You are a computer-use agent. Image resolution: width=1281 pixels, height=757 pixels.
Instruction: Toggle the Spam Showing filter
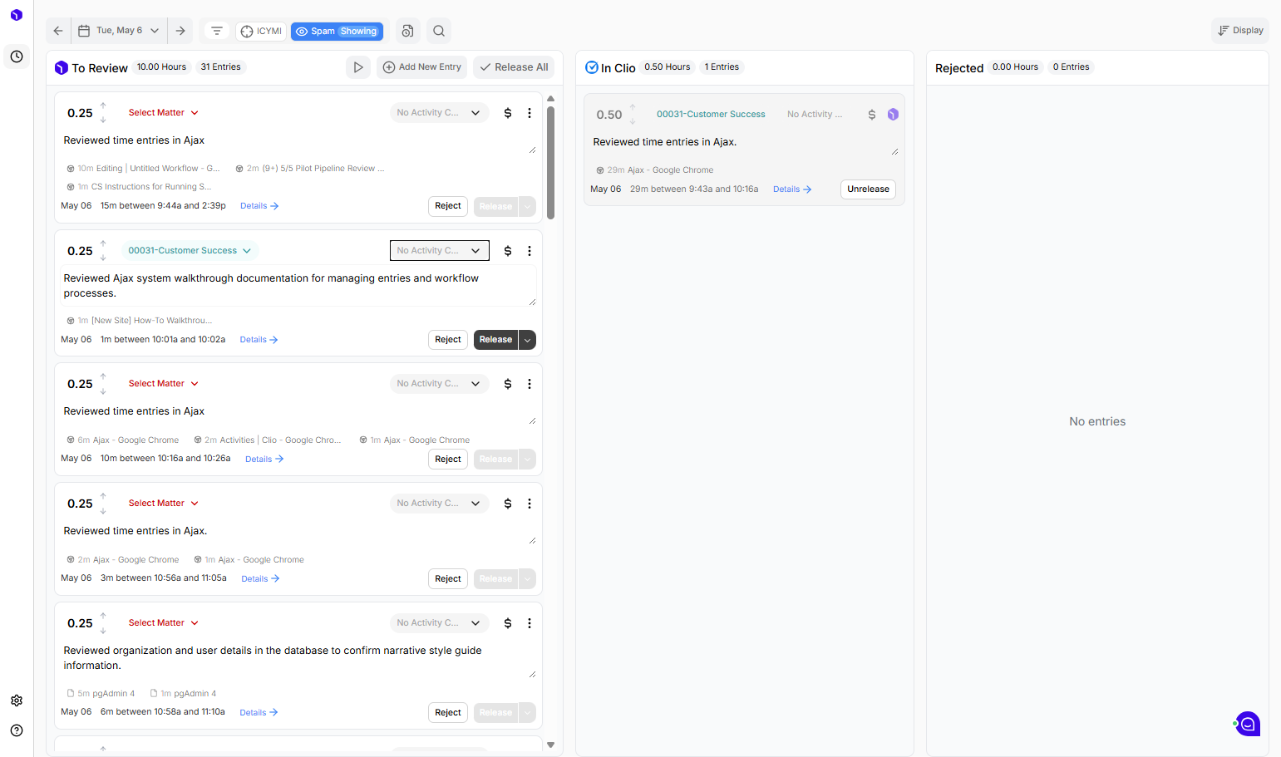pos(337,32)
